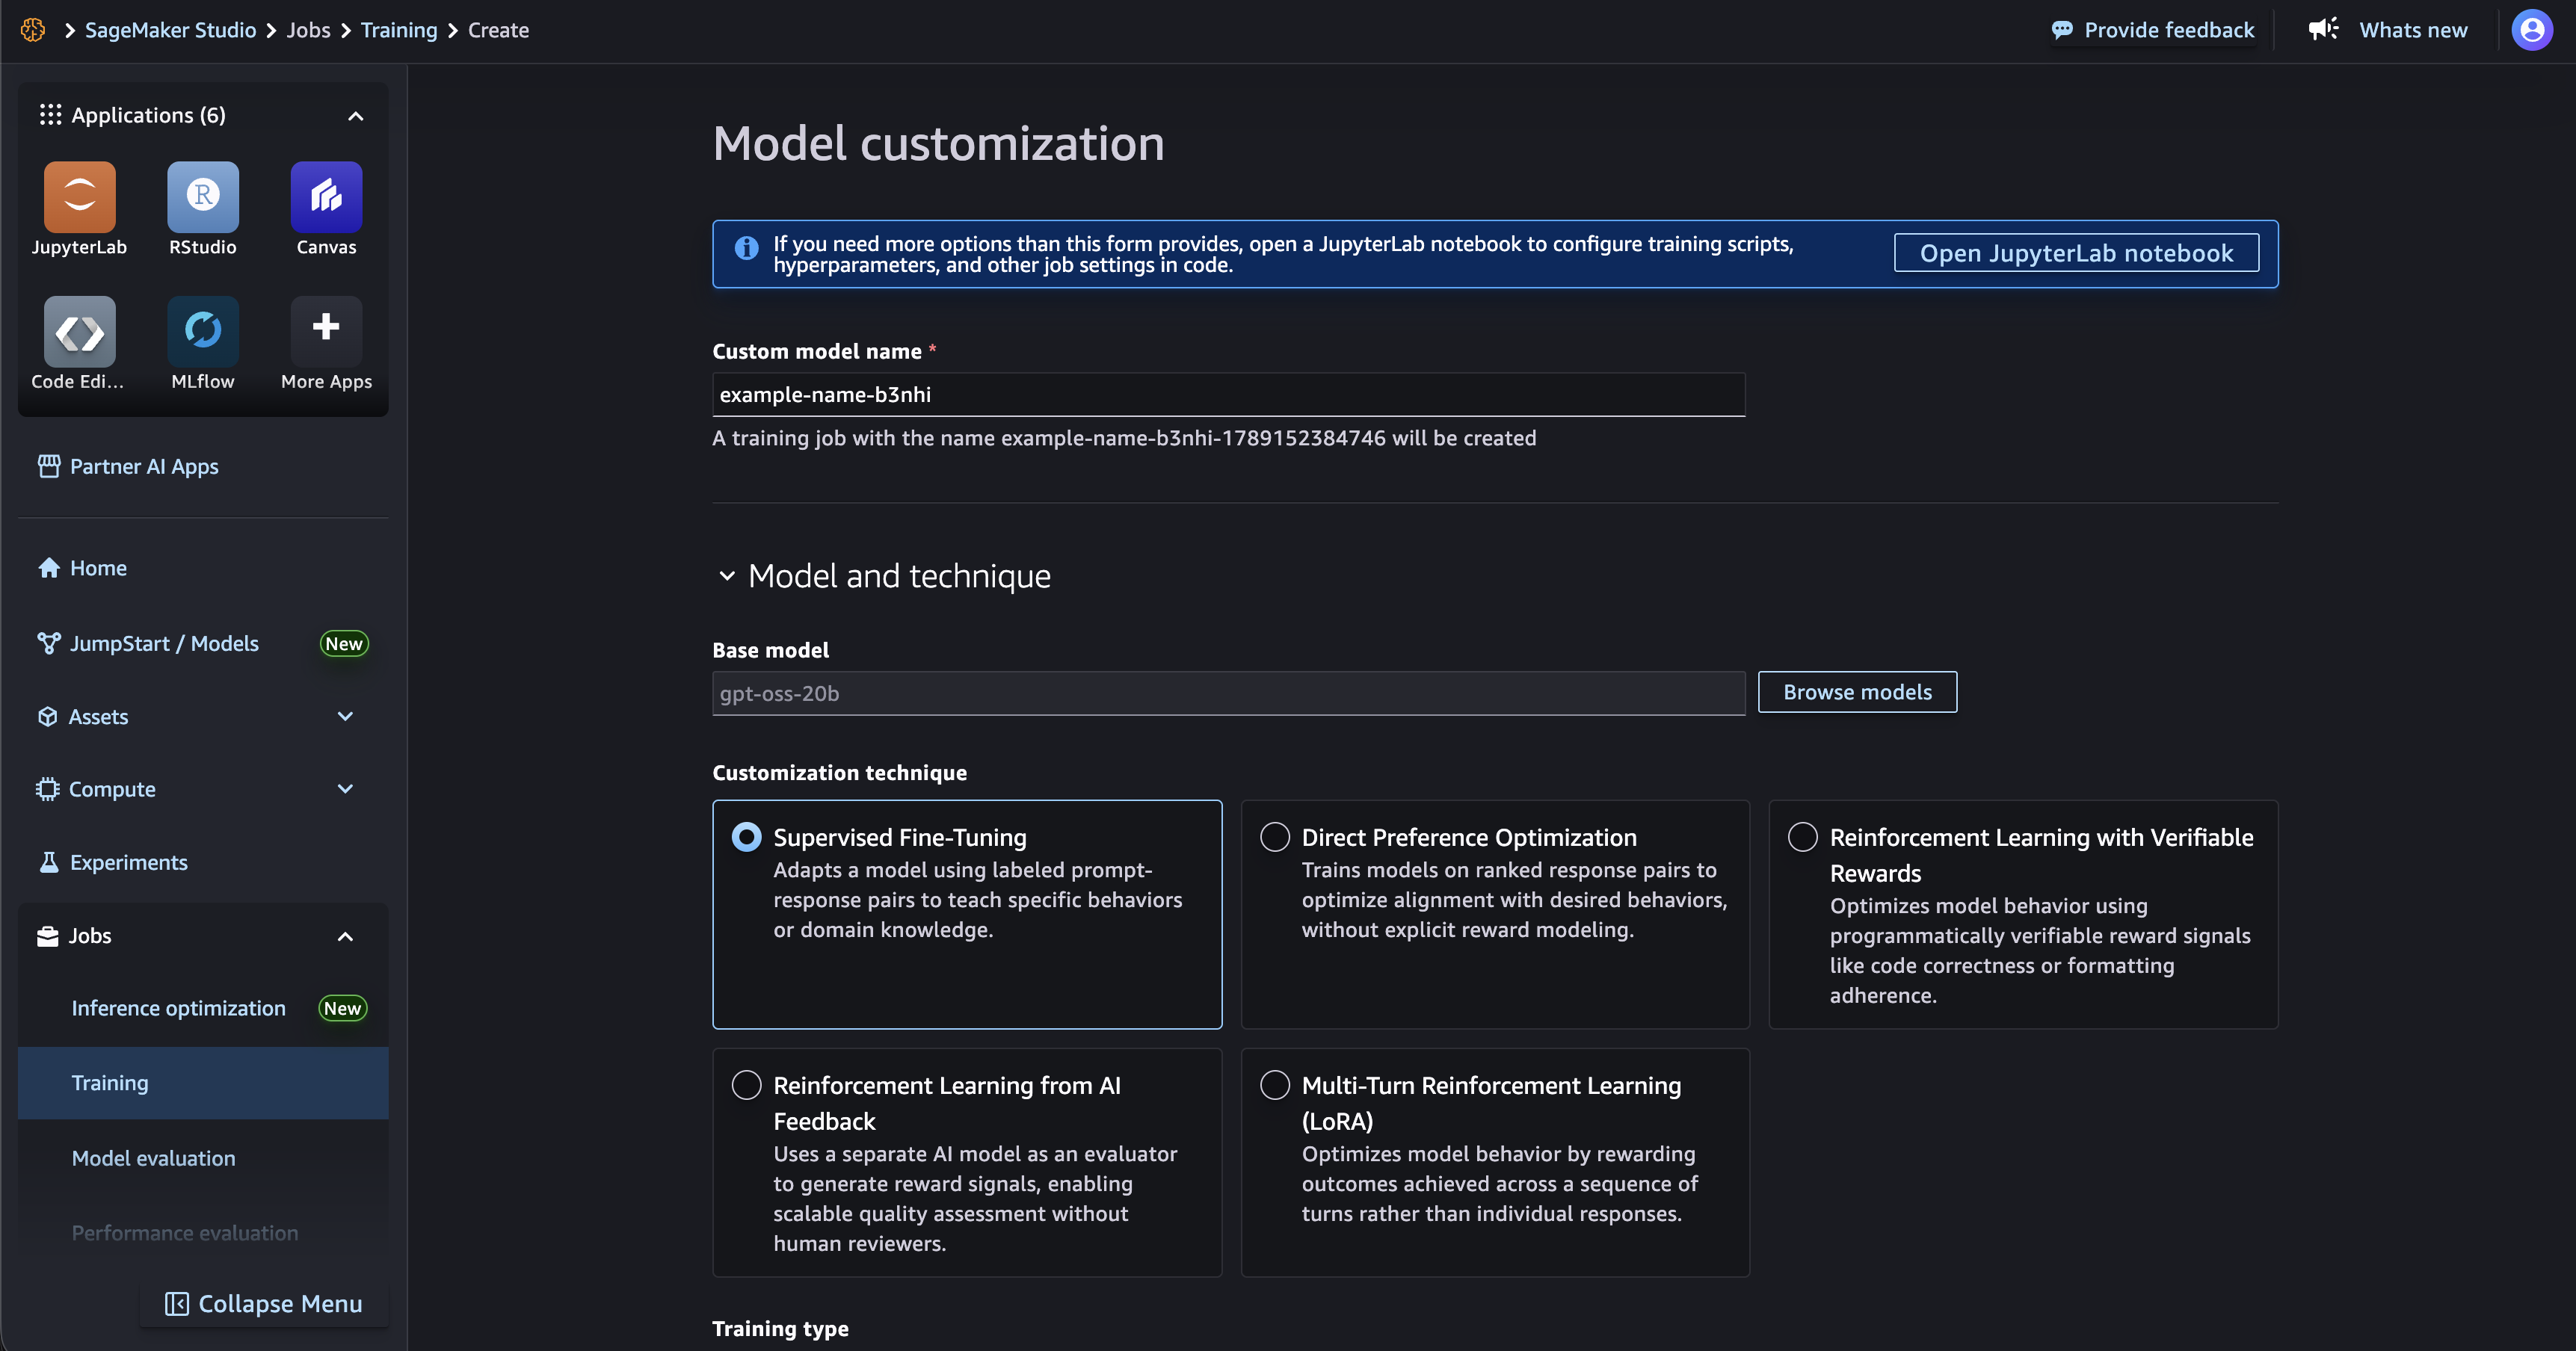Click the Base model gpt-oss-20b field
The image size is (2576, 1351).
tap(1228, 693)
